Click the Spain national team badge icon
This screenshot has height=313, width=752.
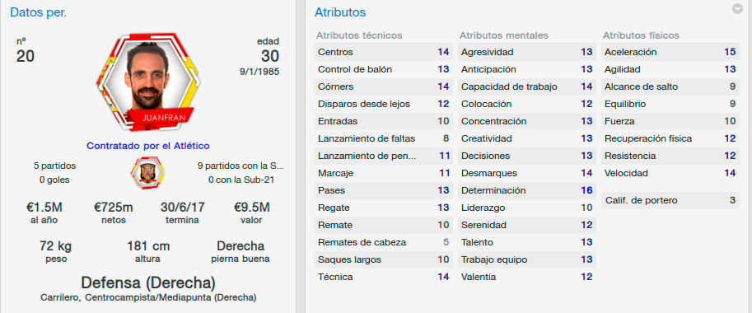[147, 172]
